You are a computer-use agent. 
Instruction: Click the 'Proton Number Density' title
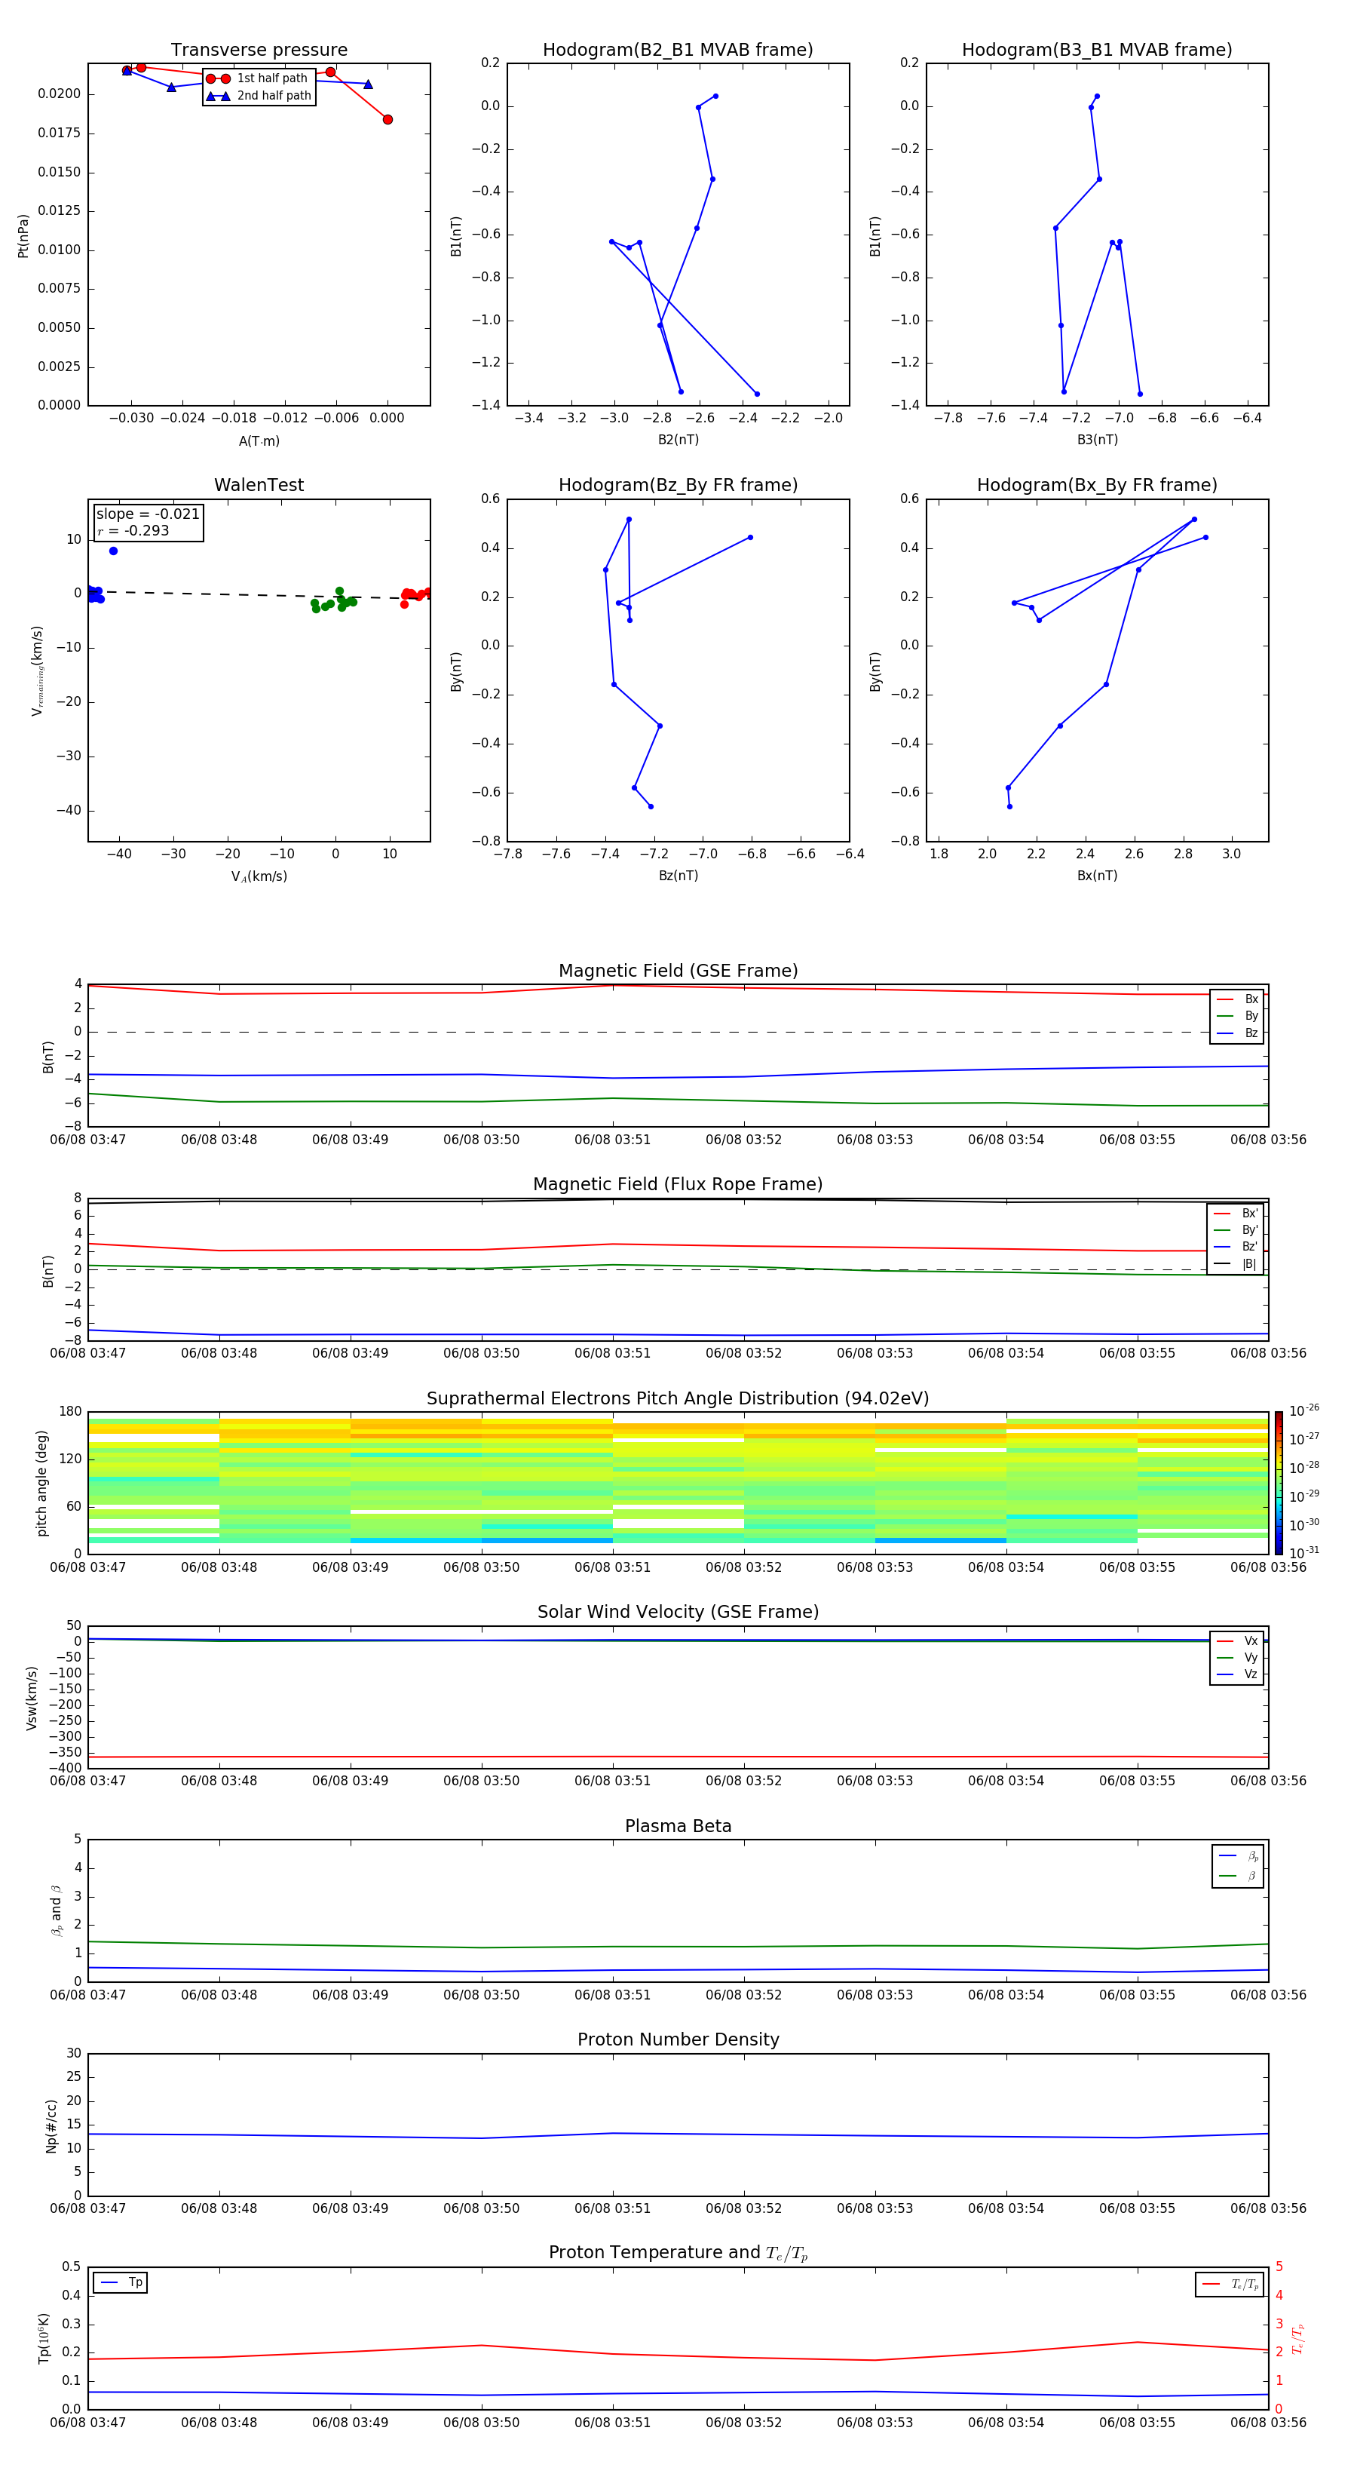678,2039
